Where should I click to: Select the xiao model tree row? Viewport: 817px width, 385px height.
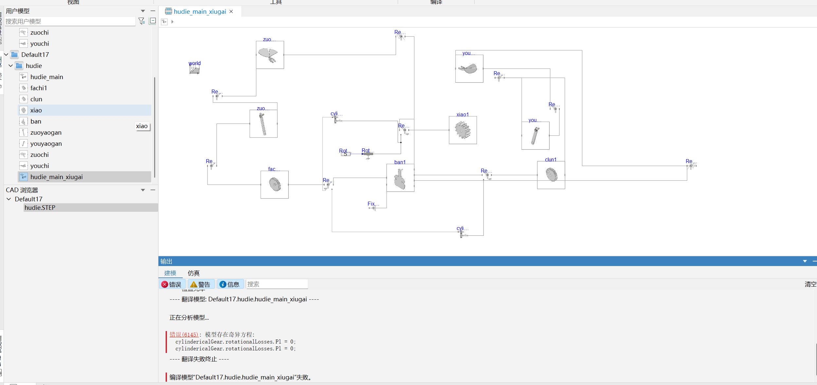coord(85,110)
